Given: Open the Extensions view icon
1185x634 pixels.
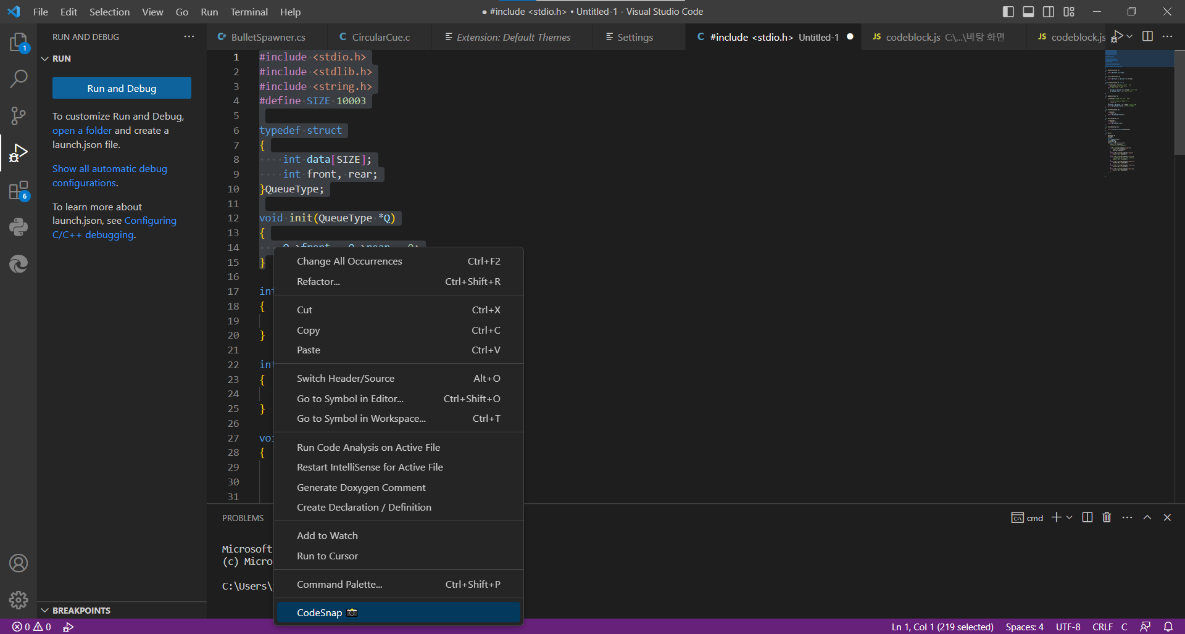Looking at the screenshot, I should click(19, 190).
